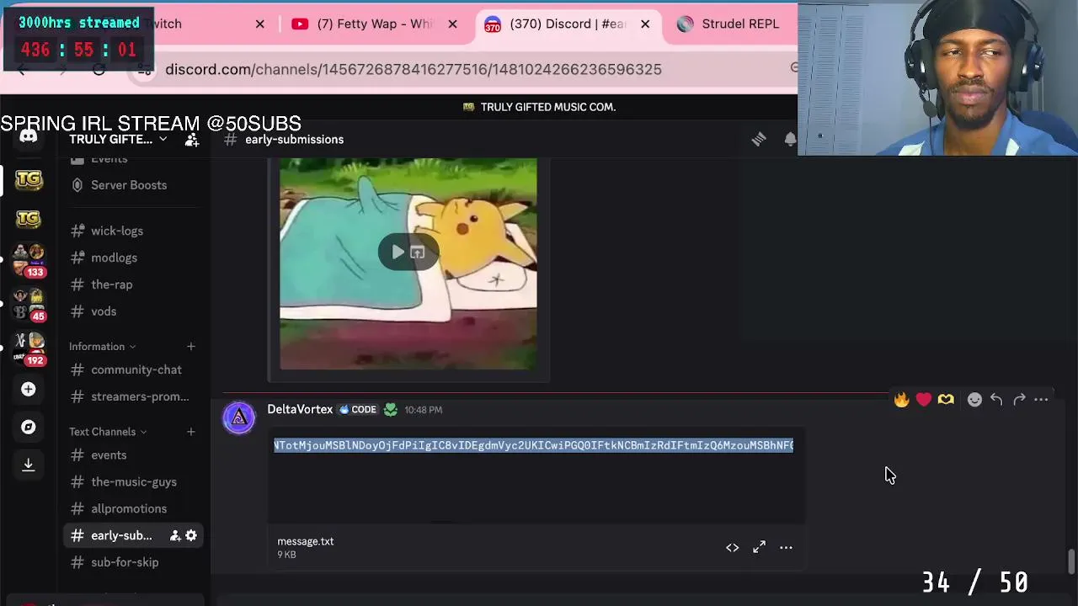Open the community-chat channel
This screenshot has height=606, width=1078.
[x=135, y=369]
